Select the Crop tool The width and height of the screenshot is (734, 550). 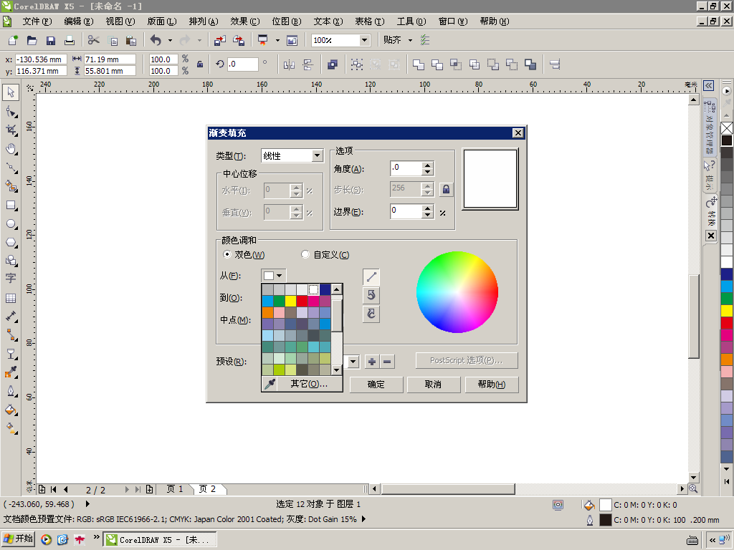[x=11, y=130]
